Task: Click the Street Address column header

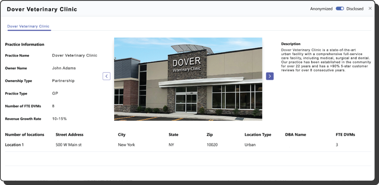Action: 69,135
